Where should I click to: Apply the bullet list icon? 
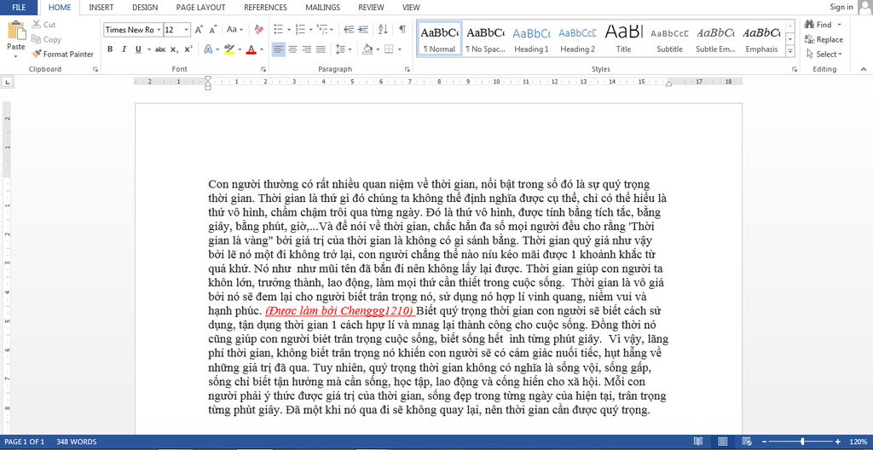279,29
